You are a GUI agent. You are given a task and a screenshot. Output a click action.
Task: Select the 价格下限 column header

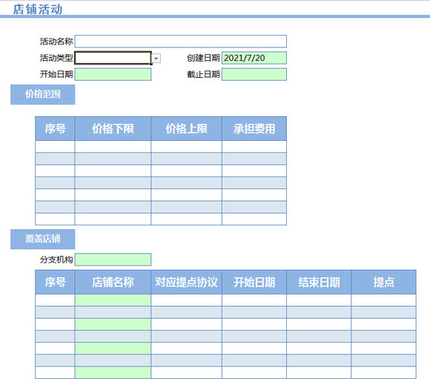coord(113,129)
